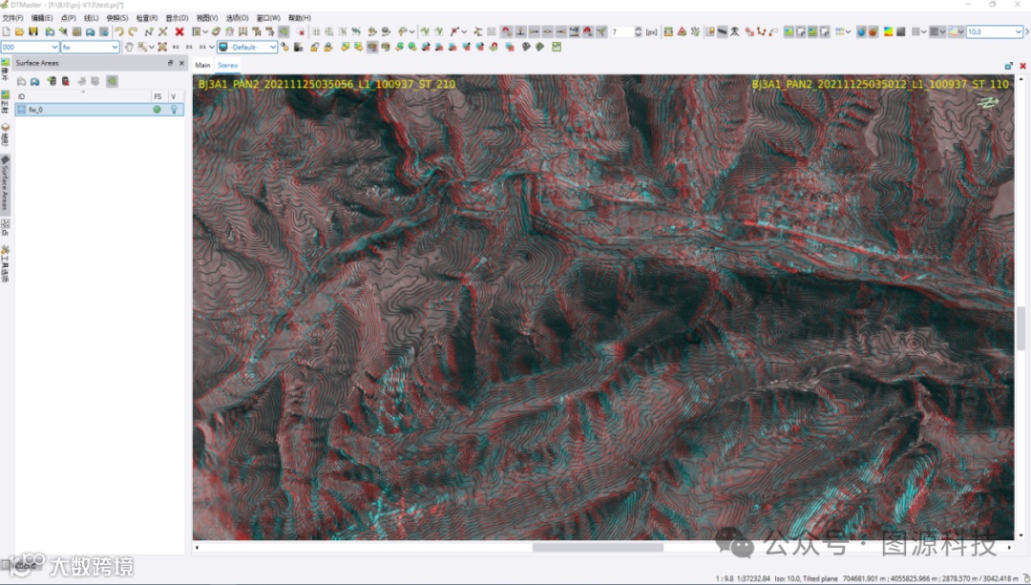Open the fw code combo box
This screenshot has height=585, width=1031.
click(x=90, y=48)
